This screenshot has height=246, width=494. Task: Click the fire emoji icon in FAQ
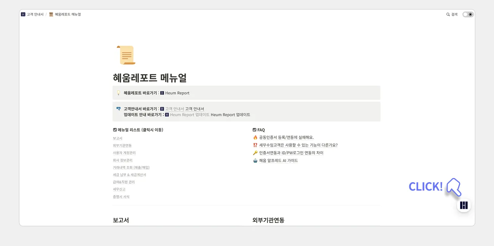[x=255, y=137]
